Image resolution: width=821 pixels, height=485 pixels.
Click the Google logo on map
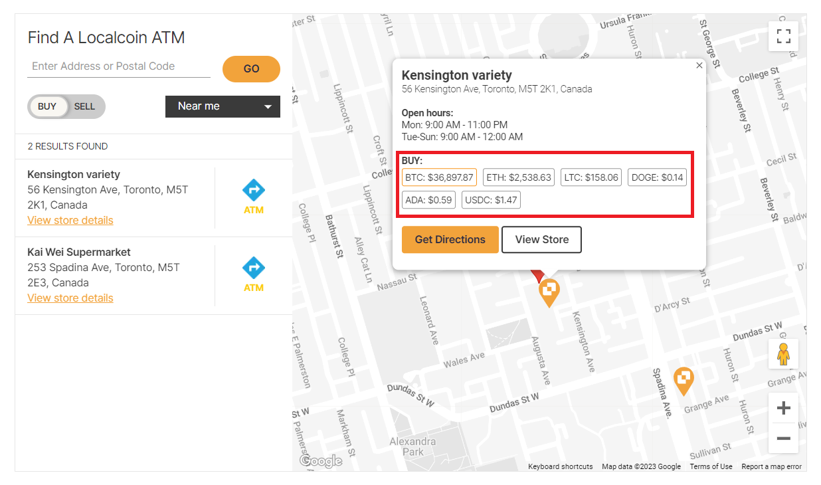tap(321, 460)
